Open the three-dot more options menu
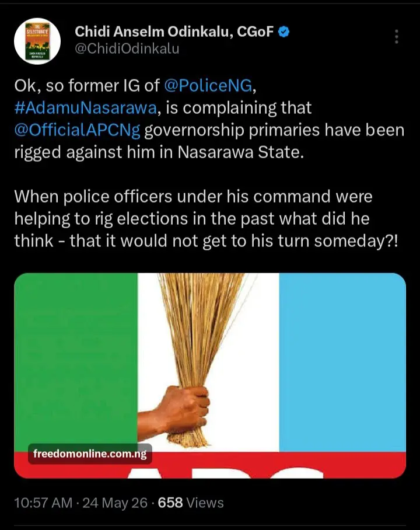The width and height of the screenshot is (420, 530). 396,37
